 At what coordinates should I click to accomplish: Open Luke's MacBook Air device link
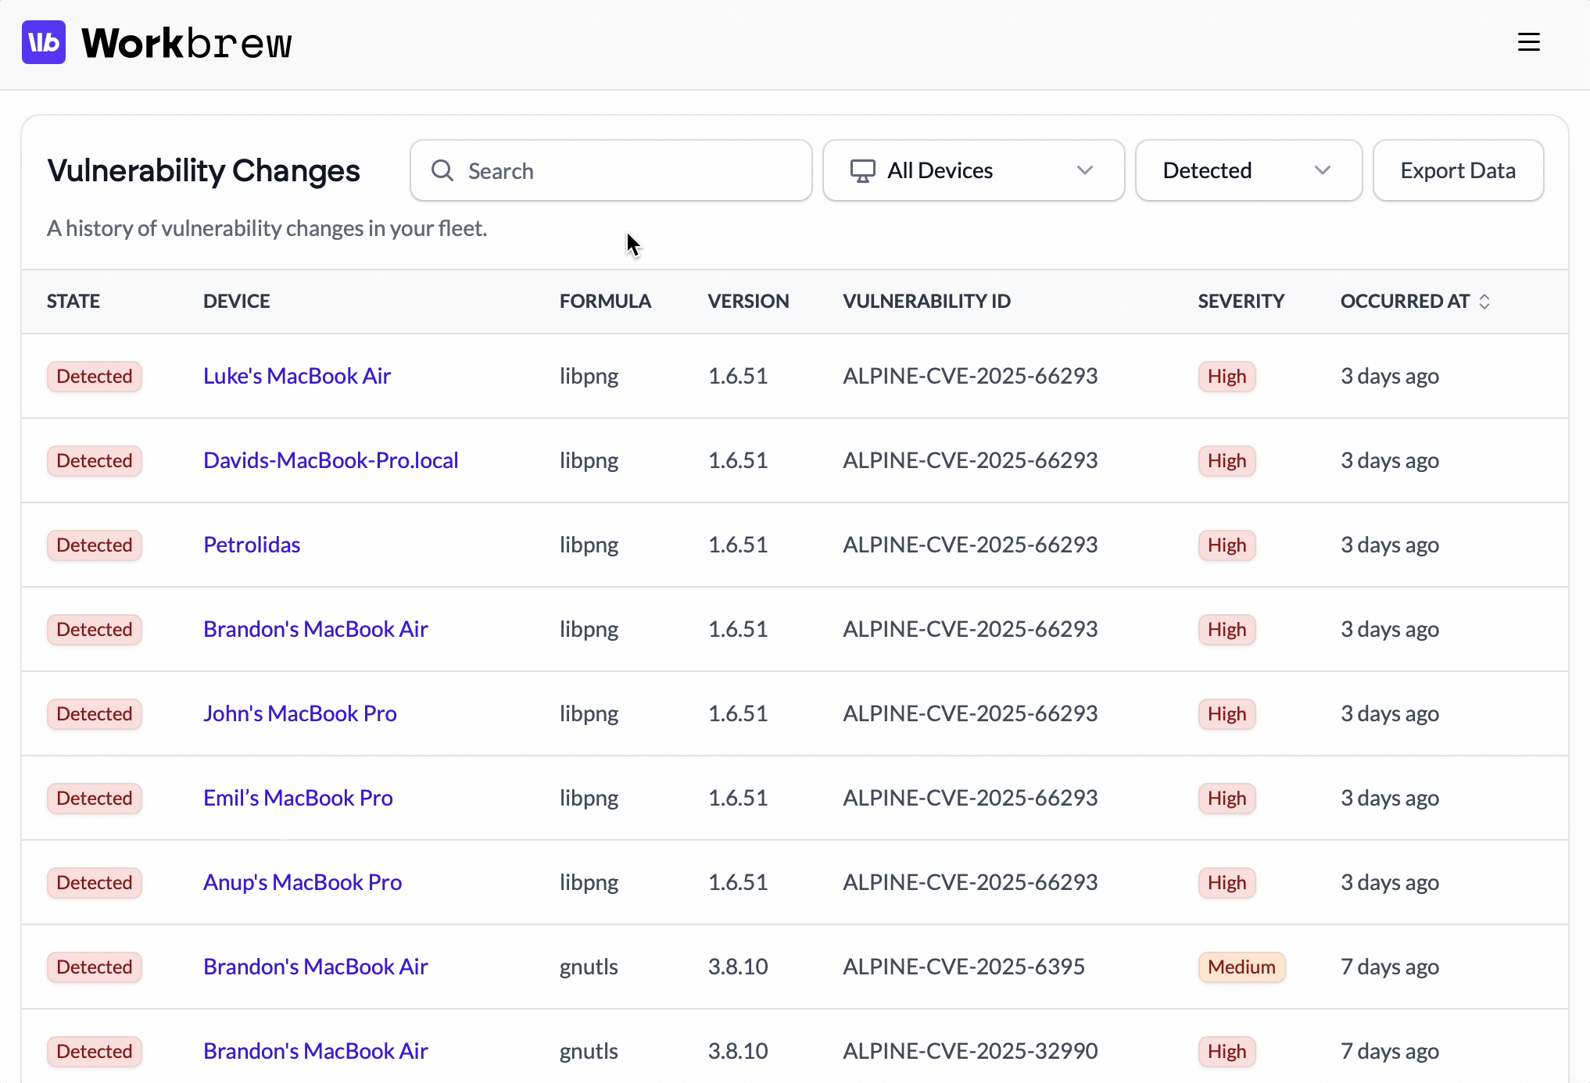(296, 376)
